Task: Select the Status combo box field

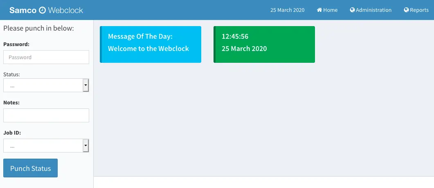Action: click(43, 85)
